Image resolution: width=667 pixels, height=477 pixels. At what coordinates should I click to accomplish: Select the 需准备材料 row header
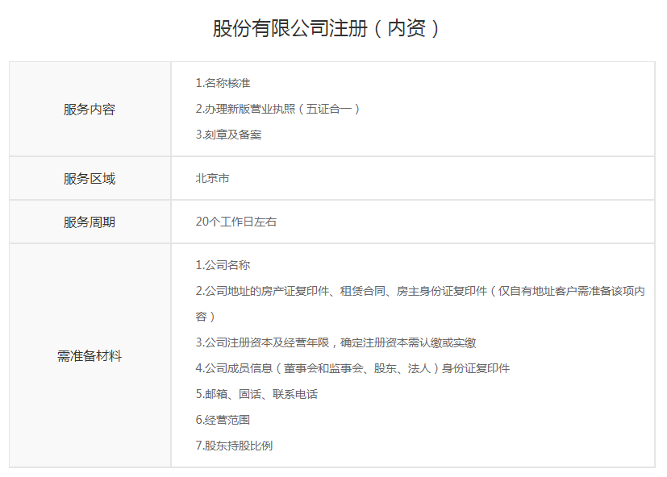click(x=90, y=355)
